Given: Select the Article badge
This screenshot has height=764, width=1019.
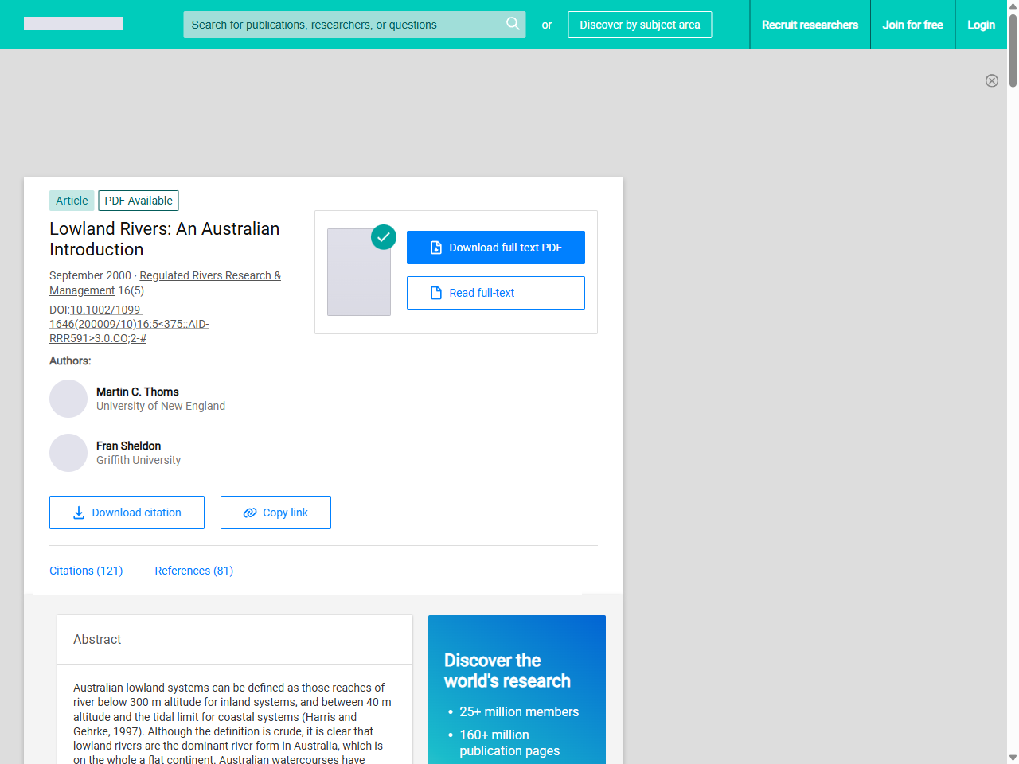Looking at the screenshot, I should [71, 201].
